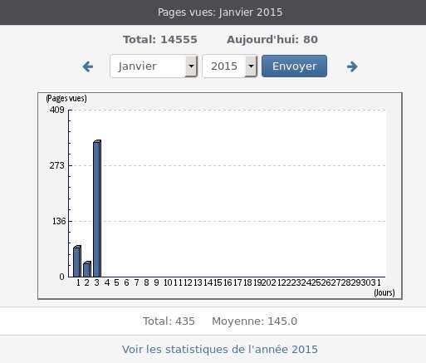
Task: Open the 2015 yearly statistics link
Action: tap(220, 350)
